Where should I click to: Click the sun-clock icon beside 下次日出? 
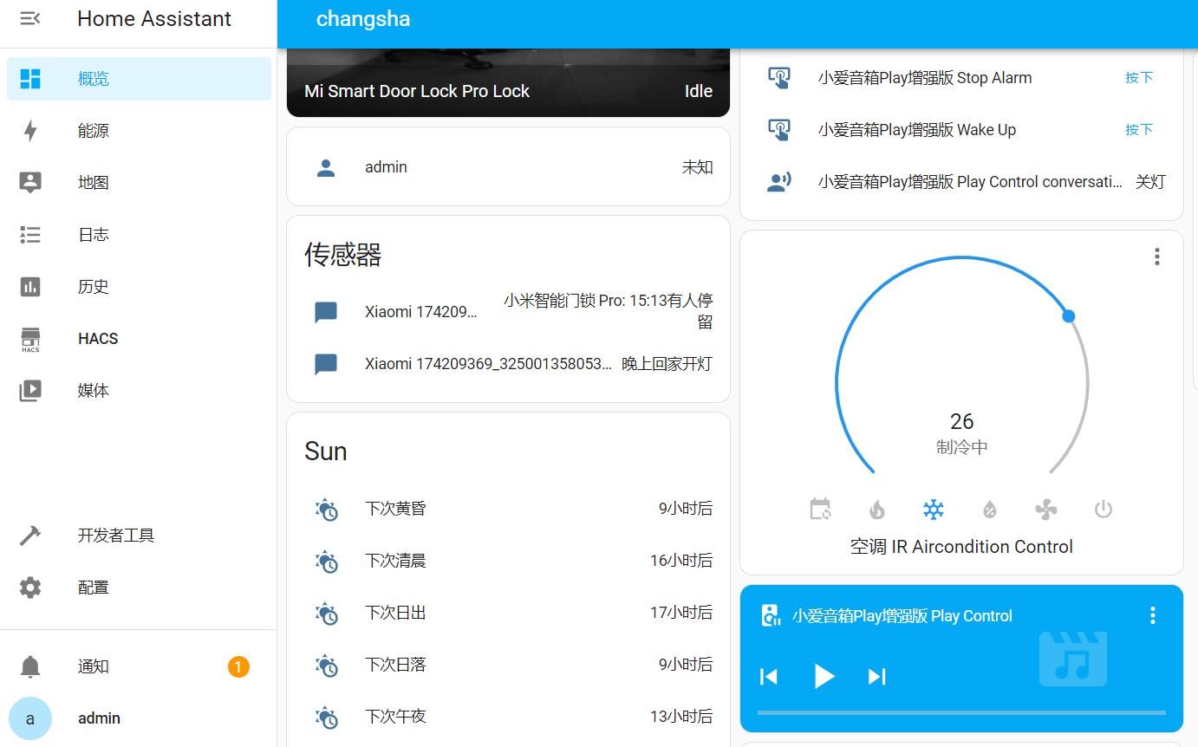[x=326, y=614]
